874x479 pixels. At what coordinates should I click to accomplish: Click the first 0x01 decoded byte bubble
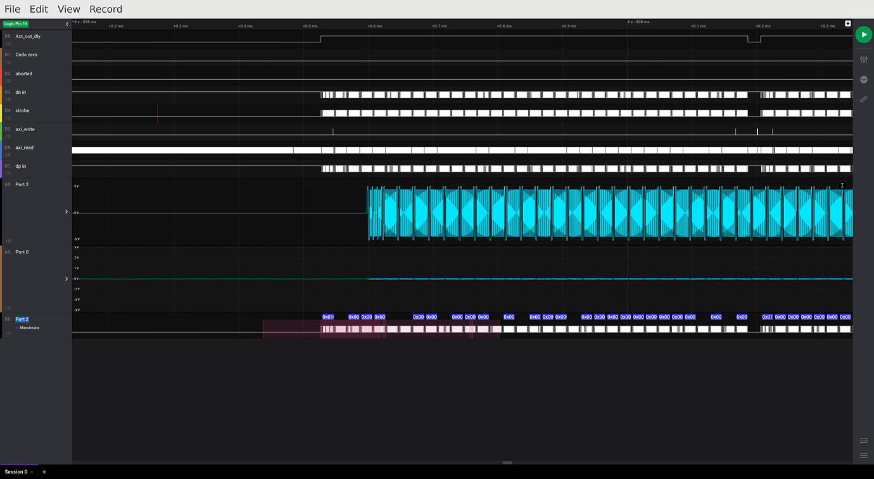click(327, 317)
